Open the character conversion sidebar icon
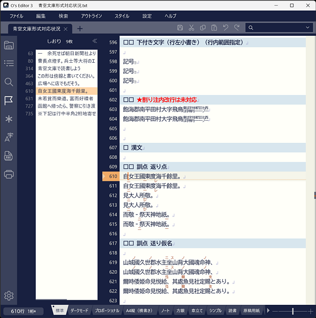This screenshot has width=316, height=318. click(9, 137)
